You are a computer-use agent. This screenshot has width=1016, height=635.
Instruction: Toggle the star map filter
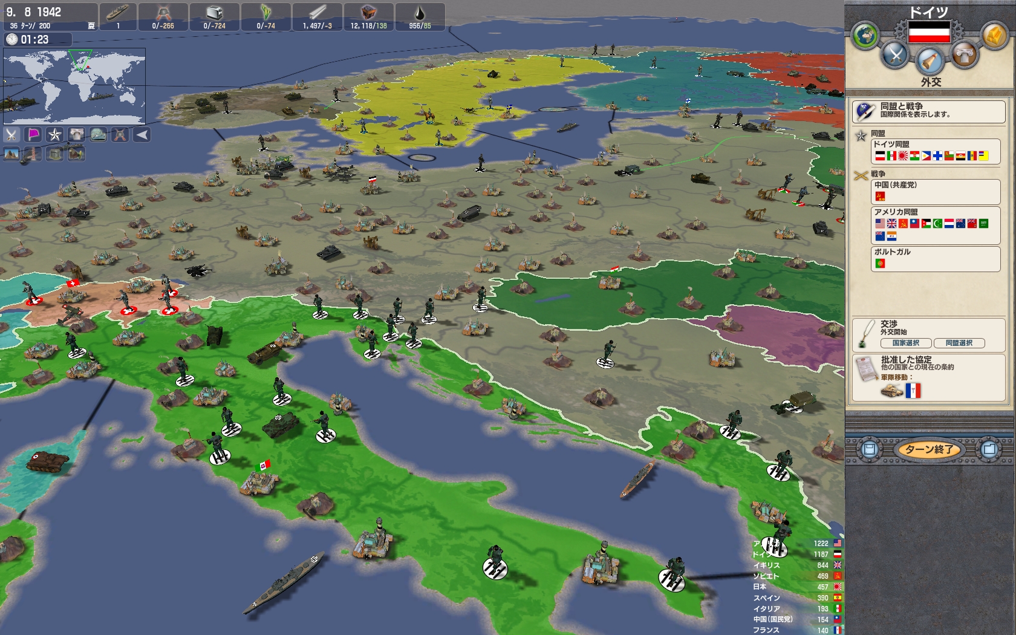click(x=55, y=135)
